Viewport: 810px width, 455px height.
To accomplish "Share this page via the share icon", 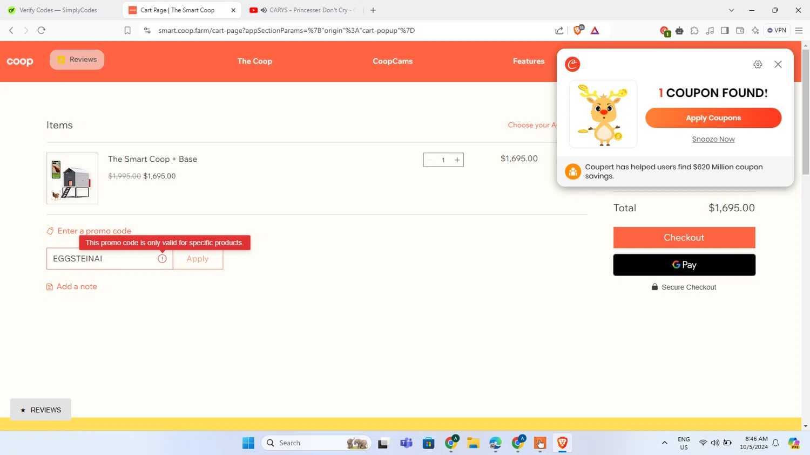I will [559, 31].
